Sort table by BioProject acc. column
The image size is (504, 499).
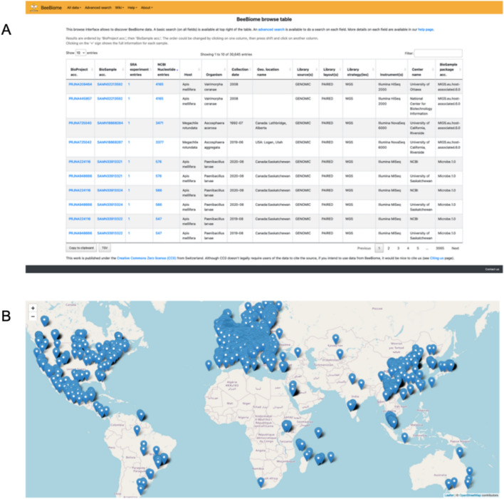78,73
